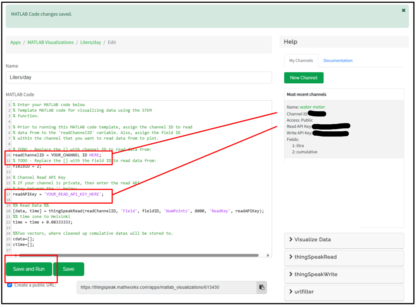Click the right arrow of the code scrollbar
415x305 pixels.
(x=268, y=255)
